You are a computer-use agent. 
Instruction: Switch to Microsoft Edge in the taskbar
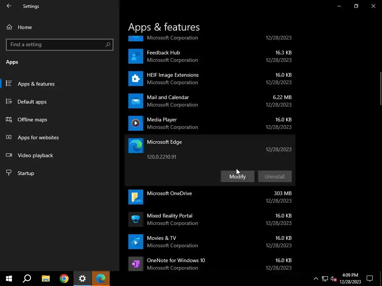101,279
